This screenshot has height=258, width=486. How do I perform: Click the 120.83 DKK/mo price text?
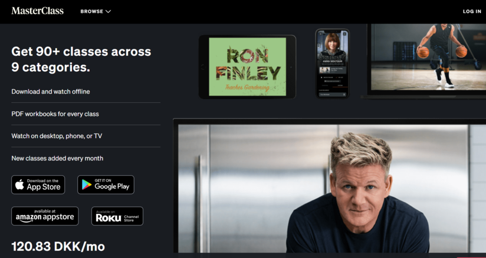coord(58,247)
